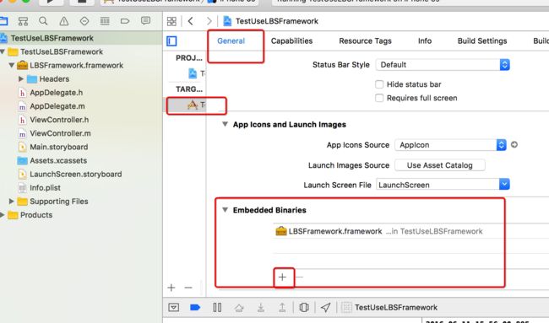Image resolution: width=549 pixels, height=323 pixels.
Task: Open the breakpoint navigator icon
Action: (x=125, y=21)
